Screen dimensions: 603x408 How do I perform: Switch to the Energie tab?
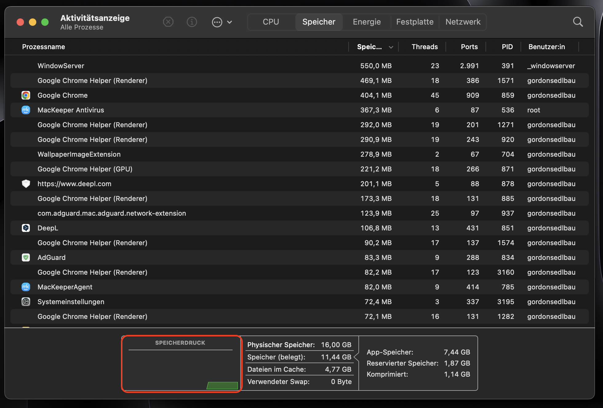(x=367, y=22)
